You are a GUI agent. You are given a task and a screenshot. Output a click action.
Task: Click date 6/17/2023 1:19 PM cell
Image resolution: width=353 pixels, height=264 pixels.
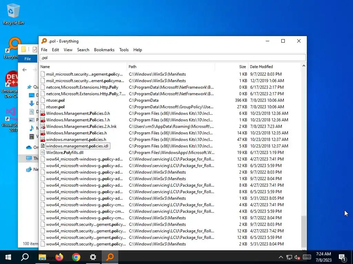coord(267,152)
